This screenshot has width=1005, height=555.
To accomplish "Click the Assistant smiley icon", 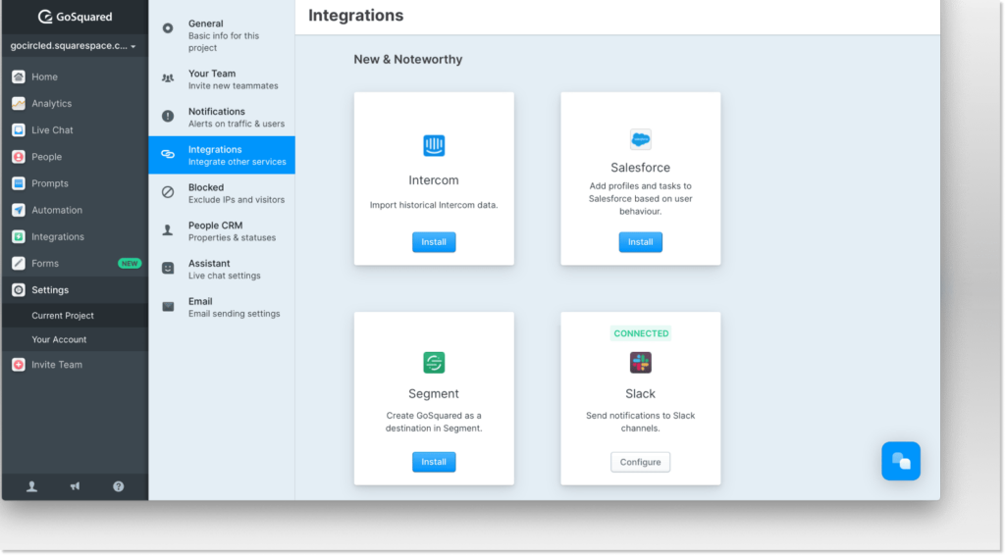I will pyautogui.click(x=168, y=269).
